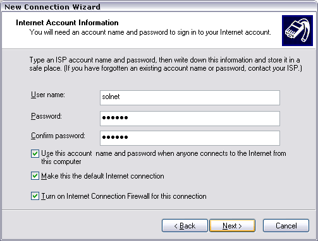Screen dimensions: 318x241
Task: Disable the Internet Connection Firewall checkbox
Action: coord(35,196)
